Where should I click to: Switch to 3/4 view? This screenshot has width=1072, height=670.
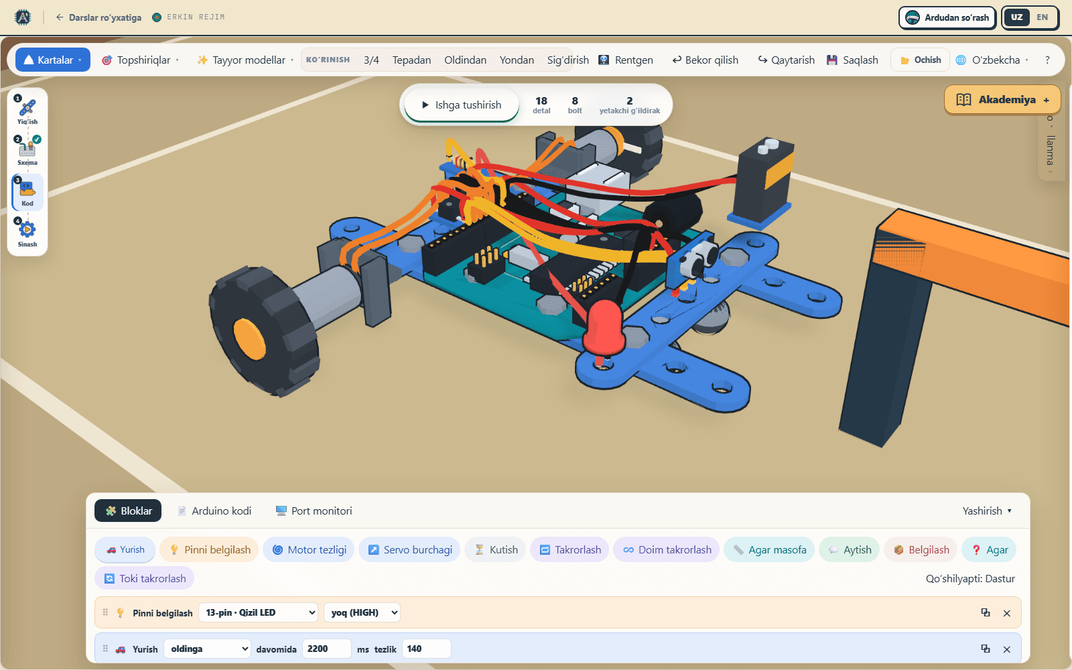tap(371, 60)
